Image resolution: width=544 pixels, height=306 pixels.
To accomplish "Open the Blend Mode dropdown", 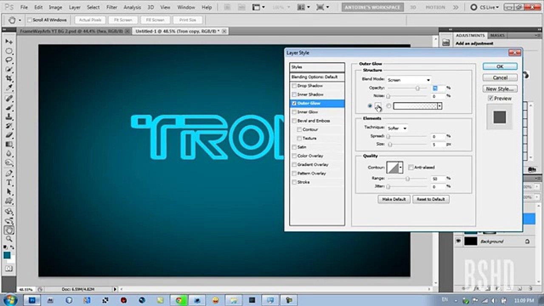I will pos(408,80).
